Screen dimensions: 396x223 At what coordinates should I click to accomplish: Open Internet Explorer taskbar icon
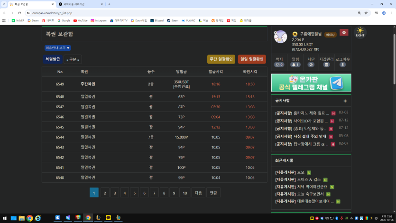pyautogui.click(x=38, y=218)
